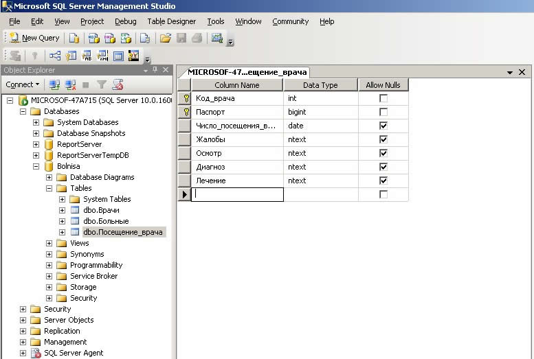Screen dimensions: 534x359
Task: Open Database Engine Query icon
Action: click(x=74, y=38)
